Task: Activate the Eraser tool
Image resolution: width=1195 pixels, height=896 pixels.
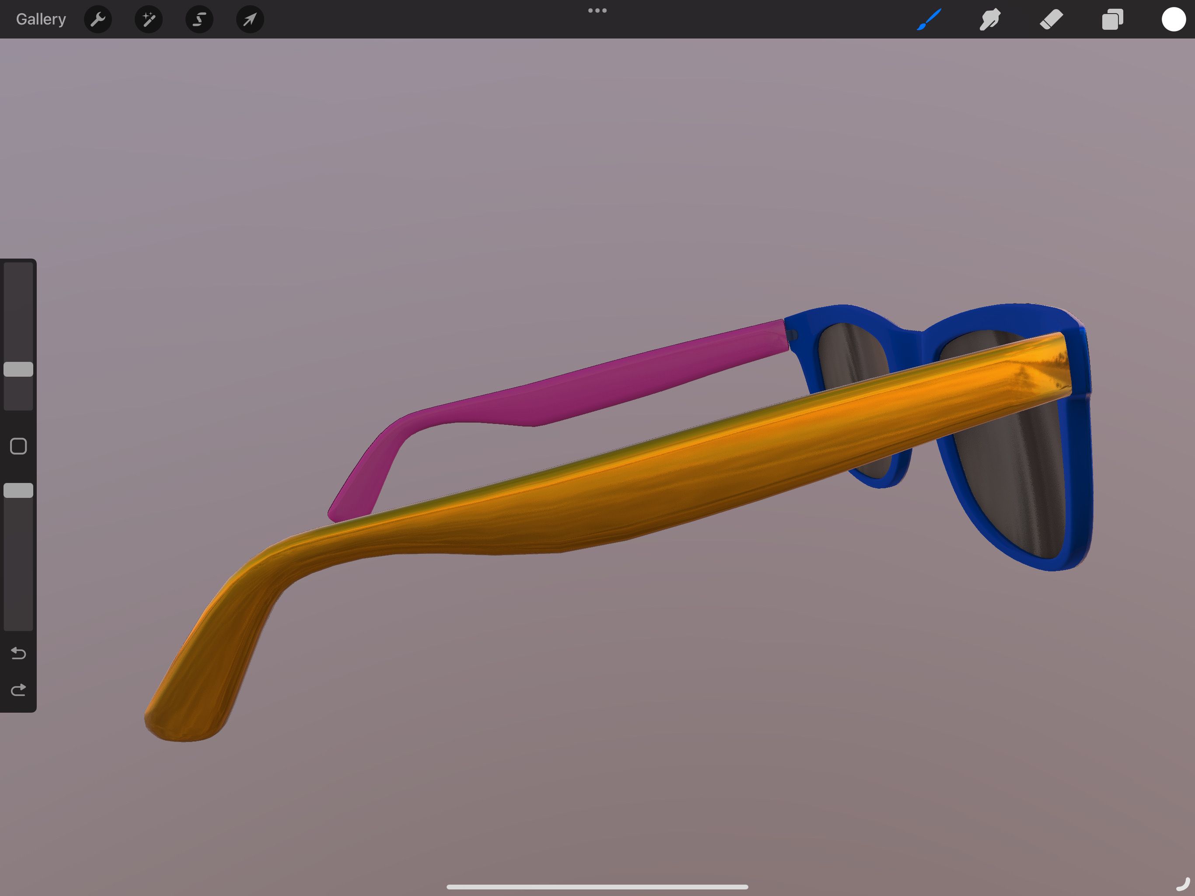Action: [1051, 19]
